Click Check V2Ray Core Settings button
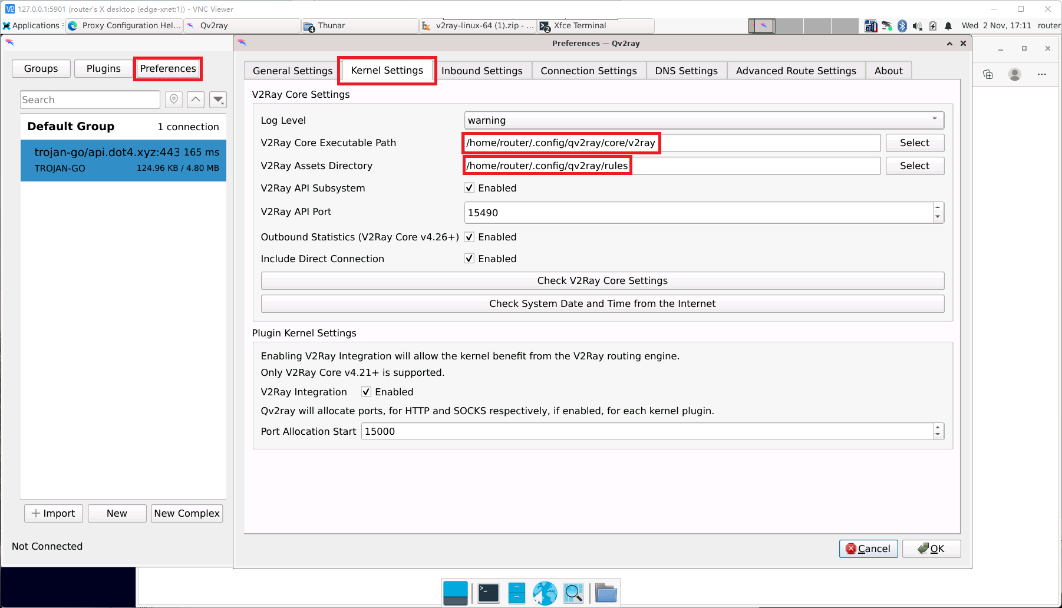 [x=602, y=280]
